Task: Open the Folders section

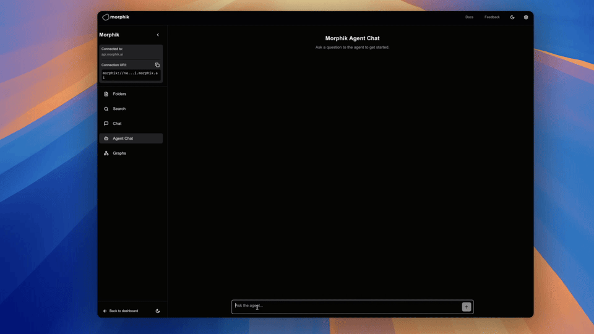Action: 131,94
